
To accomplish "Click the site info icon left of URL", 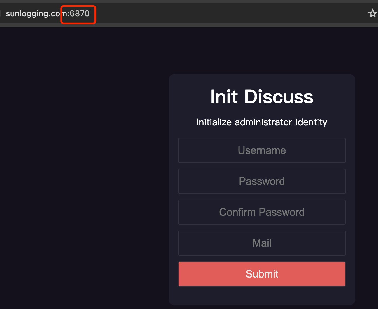I will pyautogui.click(x=1, y=13).
